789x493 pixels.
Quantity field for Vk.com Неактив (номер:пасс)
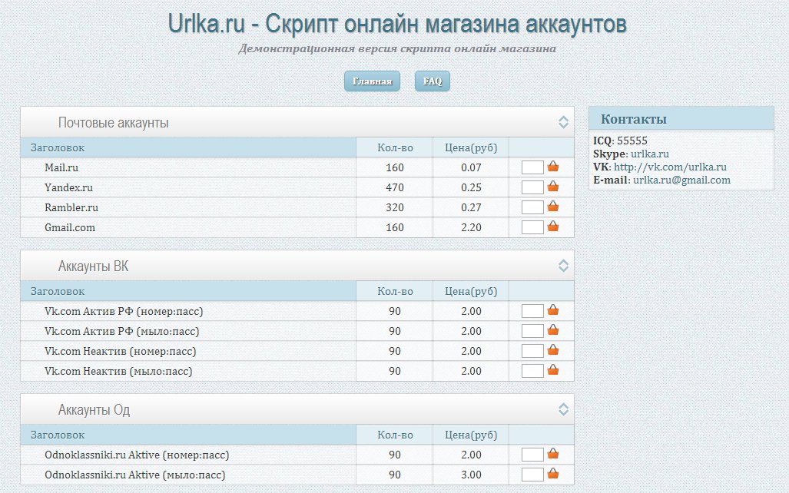532,351
